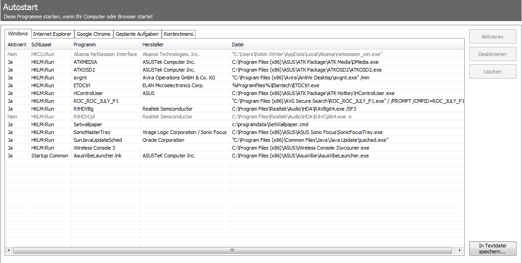Viewport: 522px width, 263px height.
Task: Click the Aktivieren button
Action: (492, 37)
